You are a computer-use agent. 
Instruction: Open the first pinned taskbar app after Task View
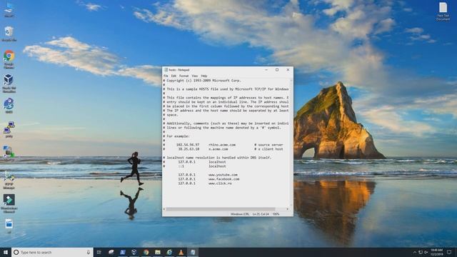[111, 252]
